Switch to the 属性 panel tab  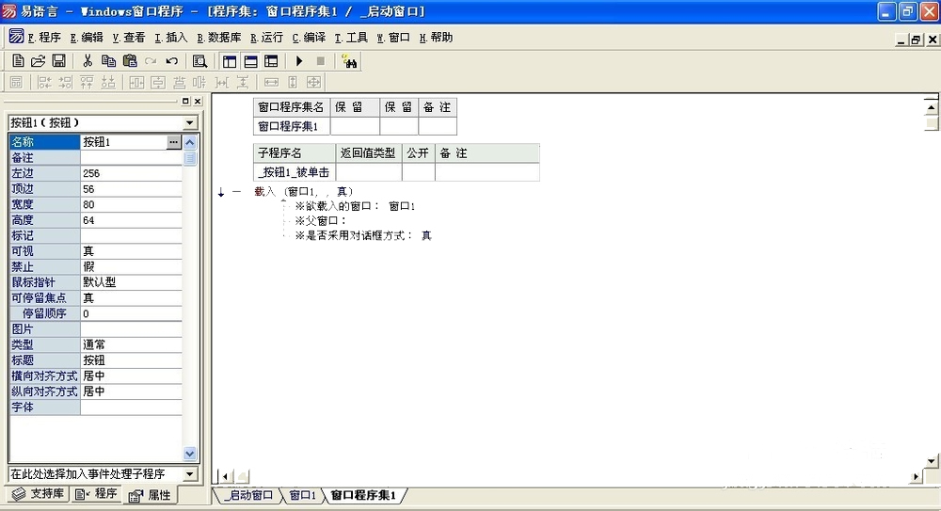[x=150, y=495]
